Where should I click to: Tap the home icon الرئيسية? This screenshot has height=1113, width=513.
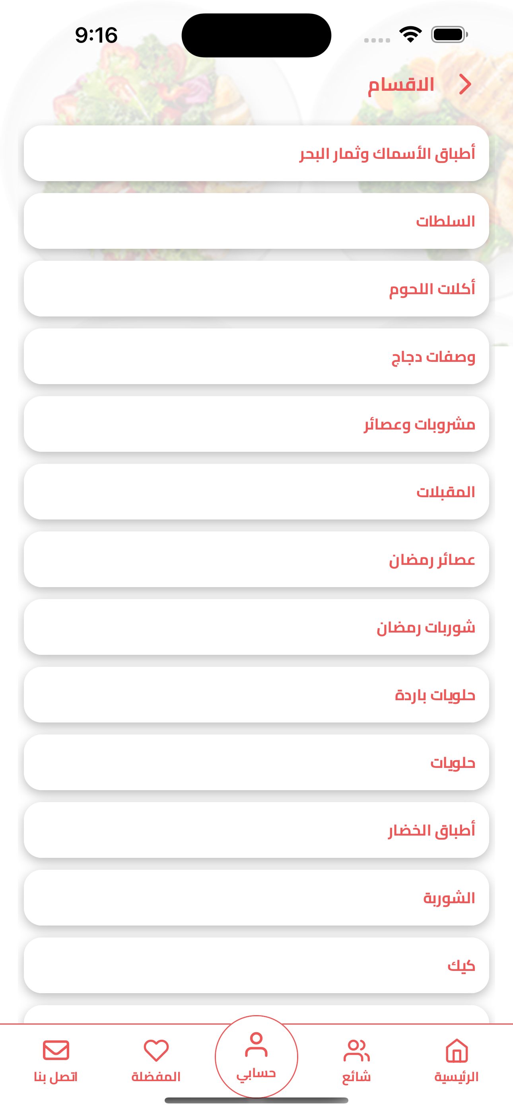click(457, 1051)
